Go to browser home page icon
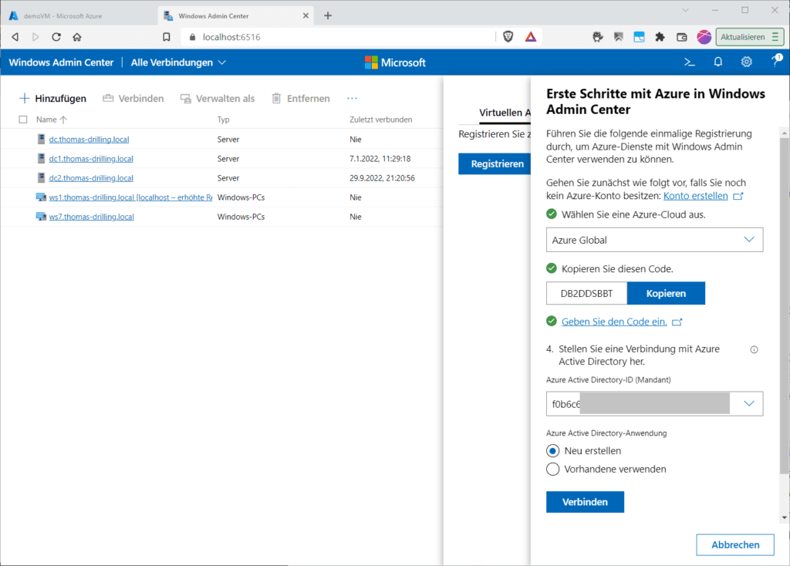This screenshot has width=790, height=566. (x=77, y=37)
